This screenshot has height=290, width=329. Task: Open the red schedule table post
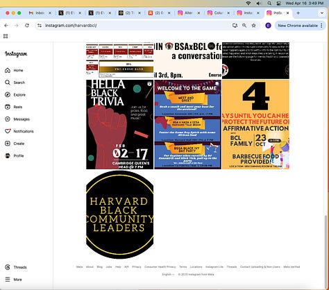click(x=119, y=60)
